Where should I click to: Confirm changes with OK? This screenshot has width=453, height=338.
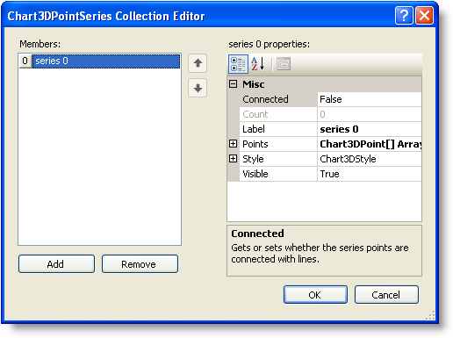[315, 295]
